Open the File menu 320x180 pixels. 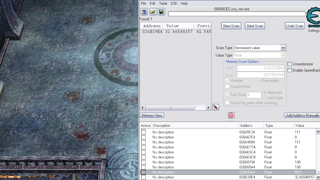pos(143,3)
